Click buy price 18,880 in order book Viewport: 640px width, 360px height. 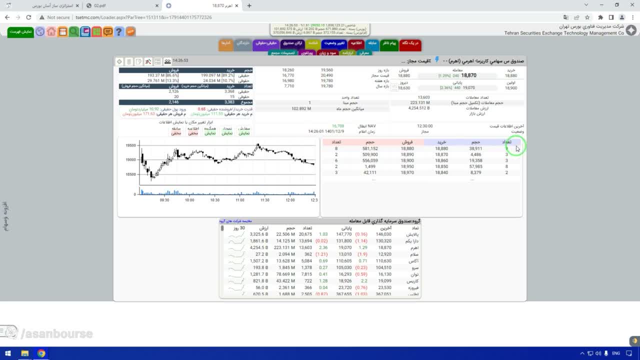pos(441,148)
